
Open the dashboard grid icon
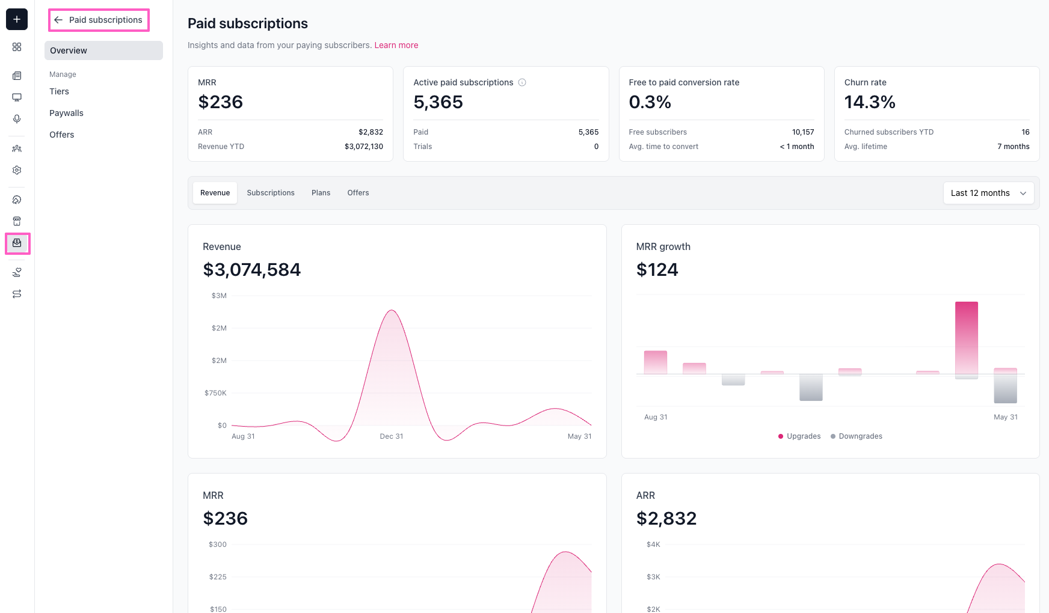pos(17,47)
